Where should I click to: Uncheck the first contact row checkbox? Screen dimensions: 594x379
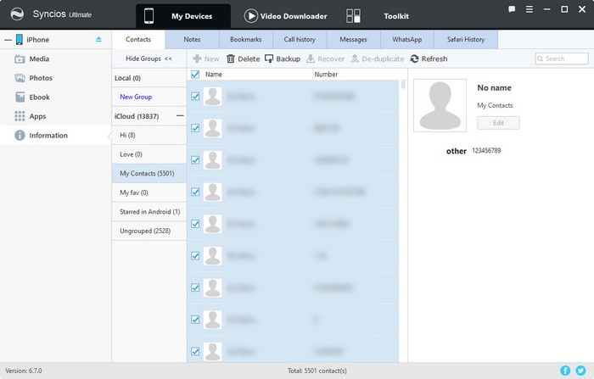coord(195,96)
